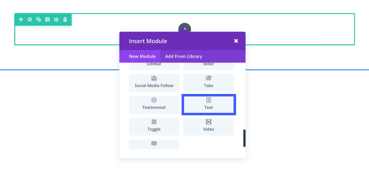This screenshot has height=169, width=369.
Task: Save the row to library icon
Action: pos(56,20)
